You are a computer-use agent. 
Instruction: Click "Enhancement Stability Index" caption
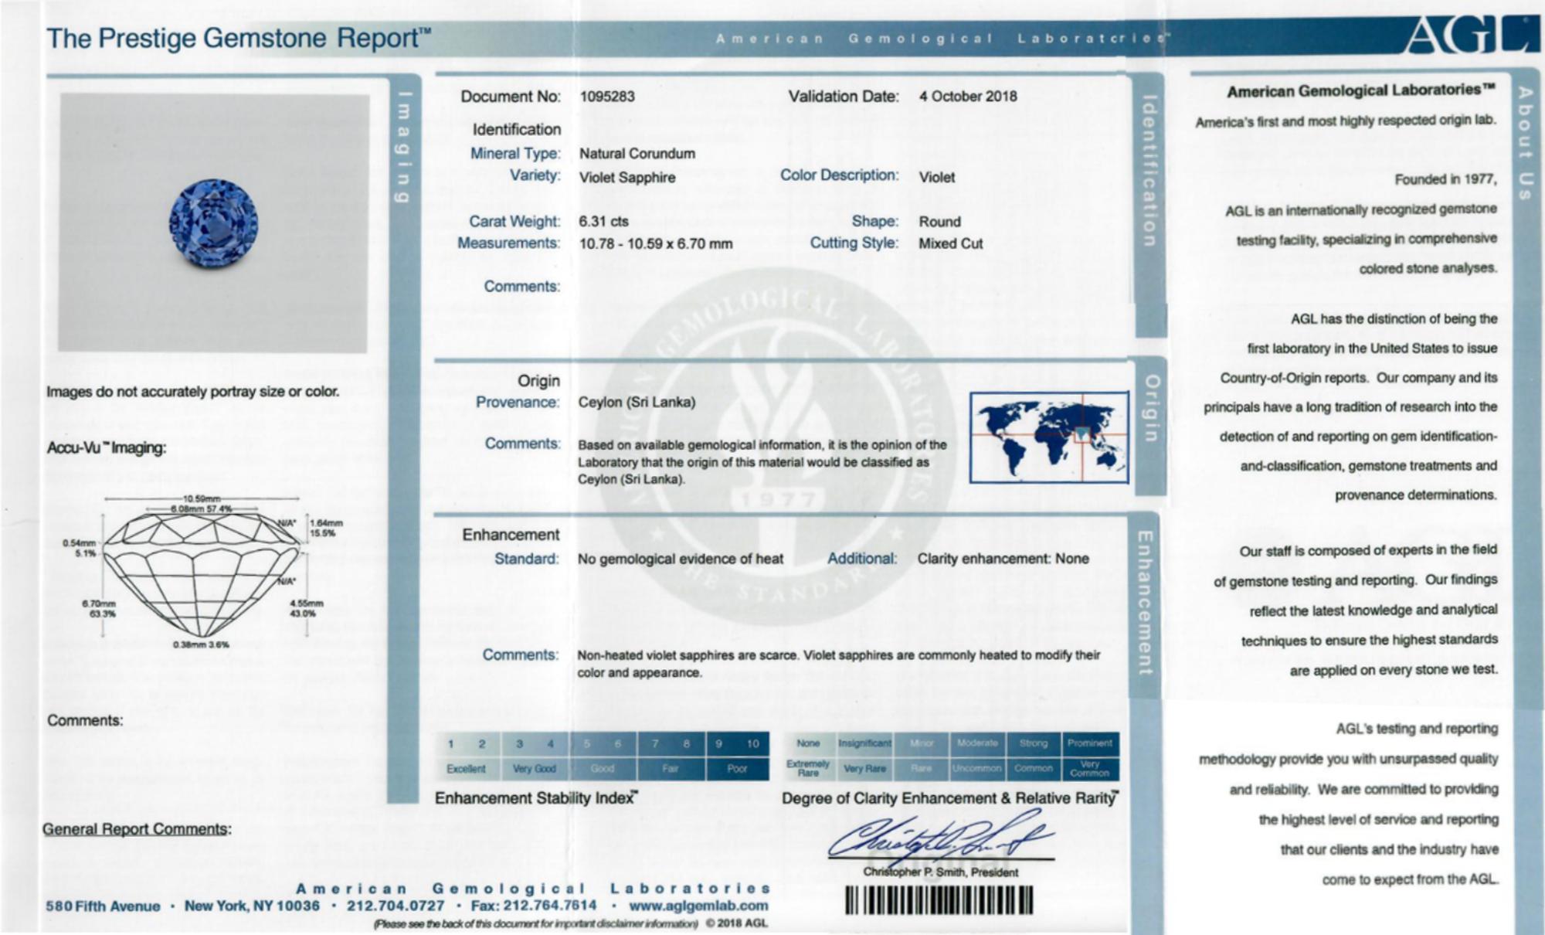[537, 798]
